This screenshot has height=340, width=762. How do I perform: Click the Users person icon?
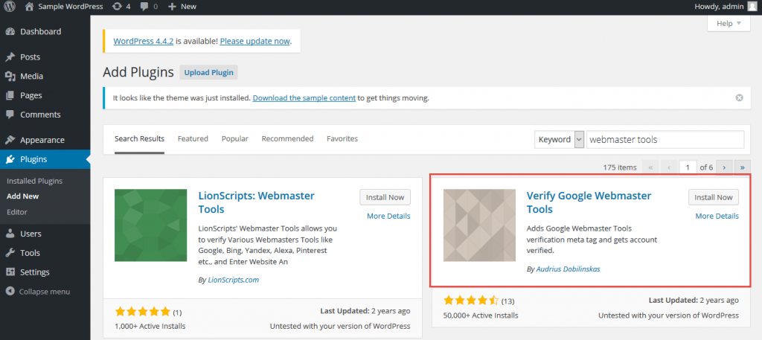coord(10,234)
